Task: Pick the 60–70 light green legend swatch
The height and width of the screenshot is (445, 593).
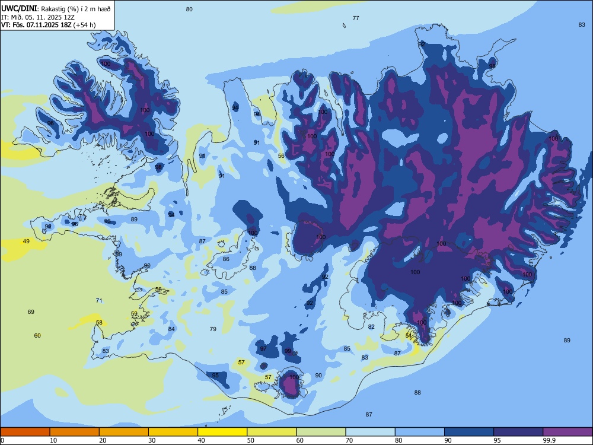Action: (321, 432)
